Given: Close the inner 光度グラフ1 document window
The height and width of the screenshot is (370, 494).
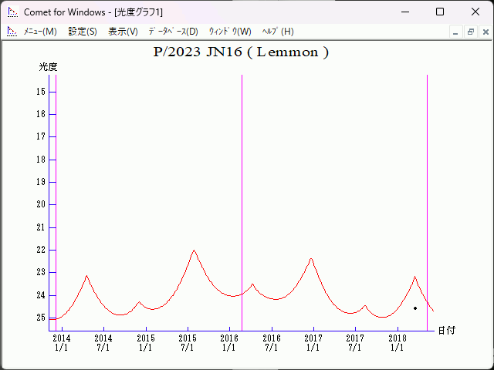Looking at the screenshot, I should pos(484,32).
